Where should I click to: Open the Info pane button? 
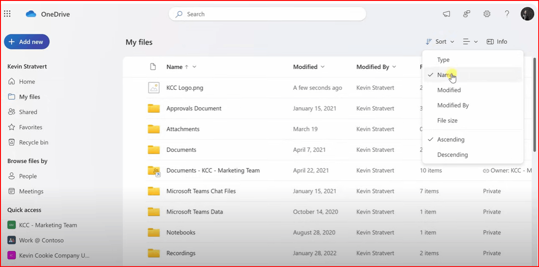click(x=497, y=41)
